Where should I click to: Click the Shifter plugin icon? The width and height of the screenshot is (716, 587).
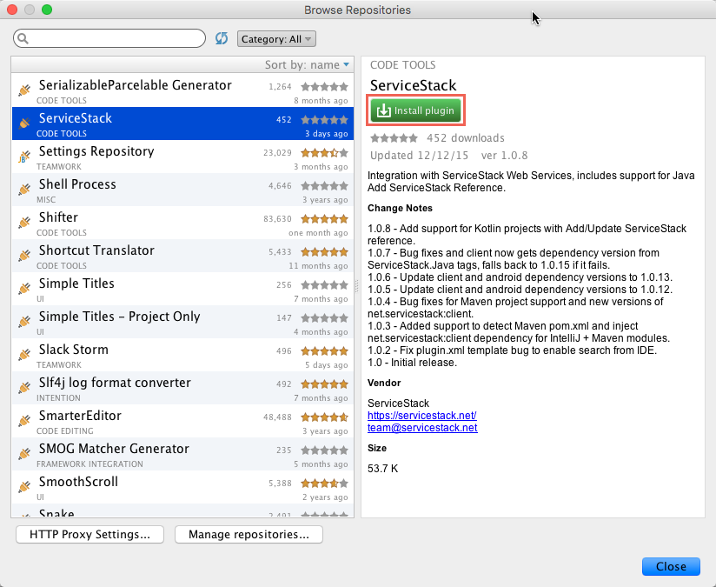click(x=24, y=223)
